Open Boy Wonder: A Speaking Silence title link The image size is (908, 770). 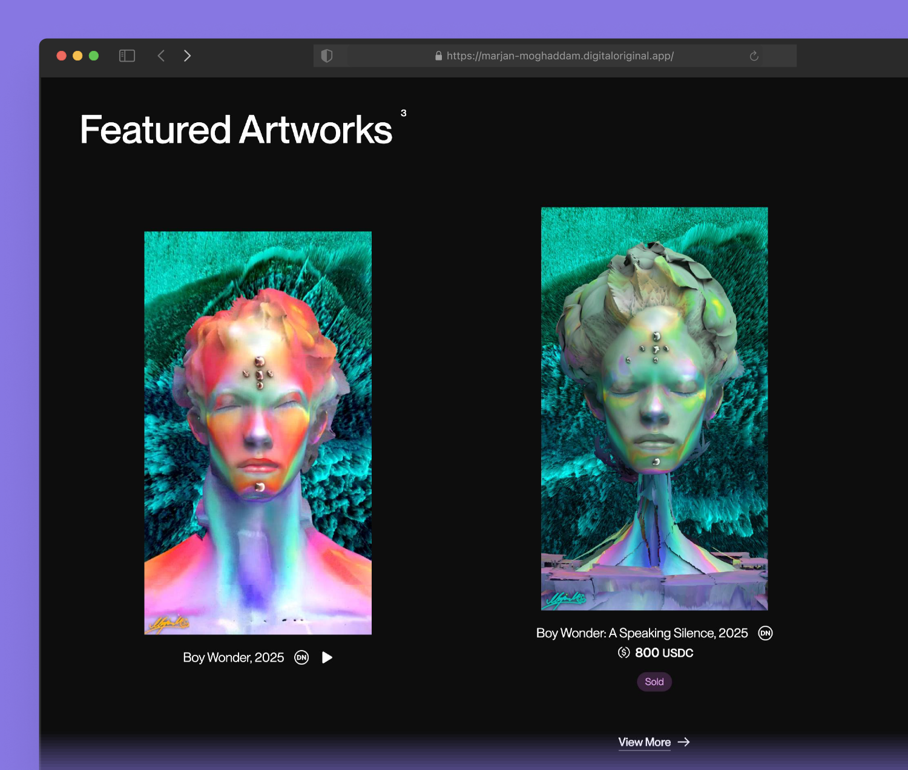pos(642,633)
